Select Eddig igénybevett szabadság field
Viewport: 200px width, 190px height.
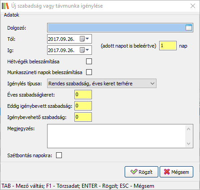83,106
